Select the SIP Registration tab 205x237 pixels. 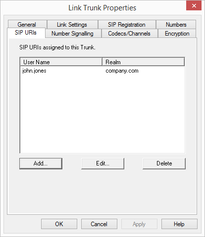coord(127,24)
